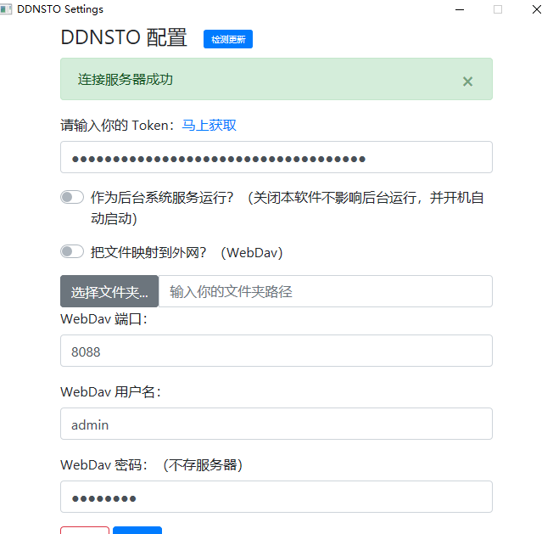Viewport: 553px width, 534px height.
Task: Click the 请输入你的 Token label text
Action: (x=117, y=126)
